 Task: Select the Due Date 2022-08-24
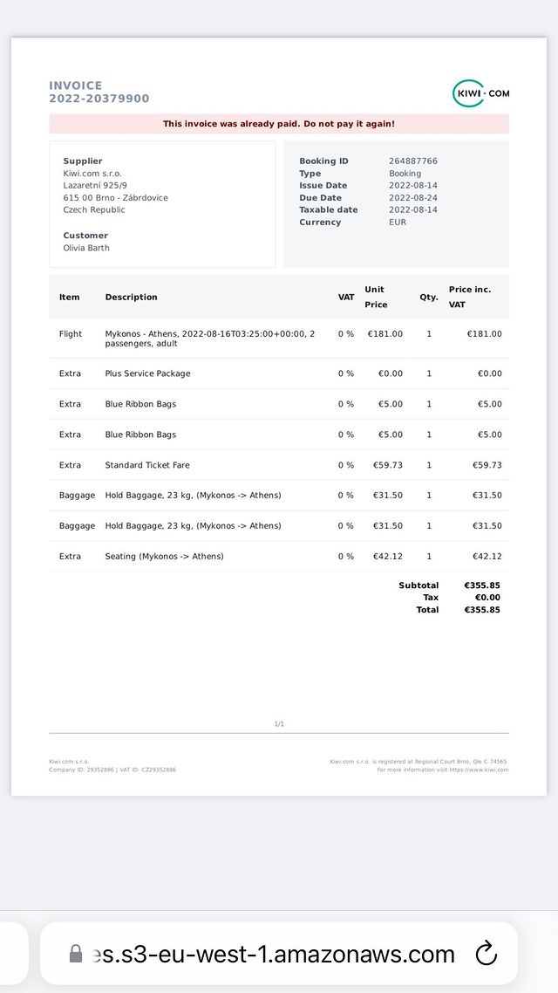coord(413,197)
